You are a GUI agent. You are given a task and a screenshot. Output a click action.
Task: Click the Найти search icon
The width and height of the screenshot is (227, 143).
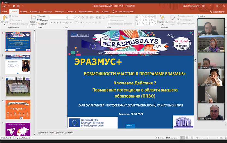pyautogui.click(x=201, y=16)
